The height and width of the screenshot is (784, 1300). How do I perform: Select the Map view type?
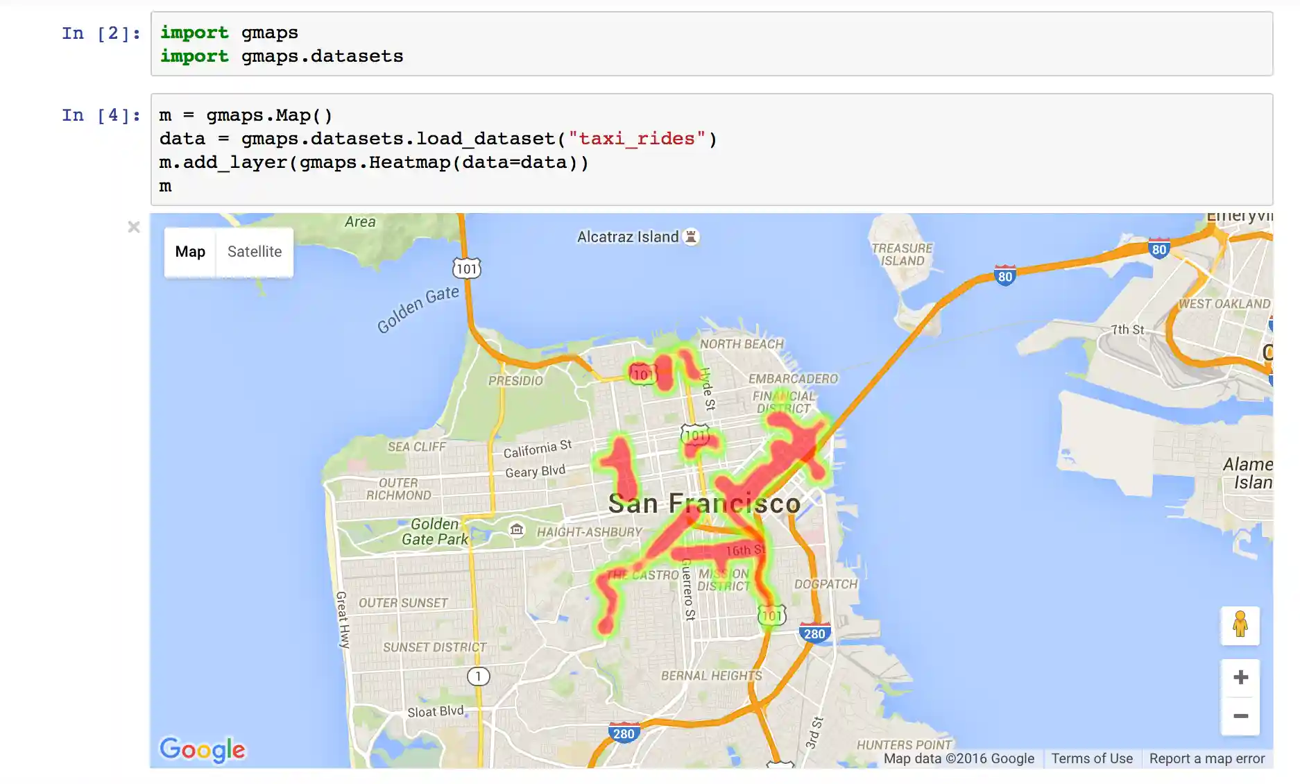(x=190, y=252)
